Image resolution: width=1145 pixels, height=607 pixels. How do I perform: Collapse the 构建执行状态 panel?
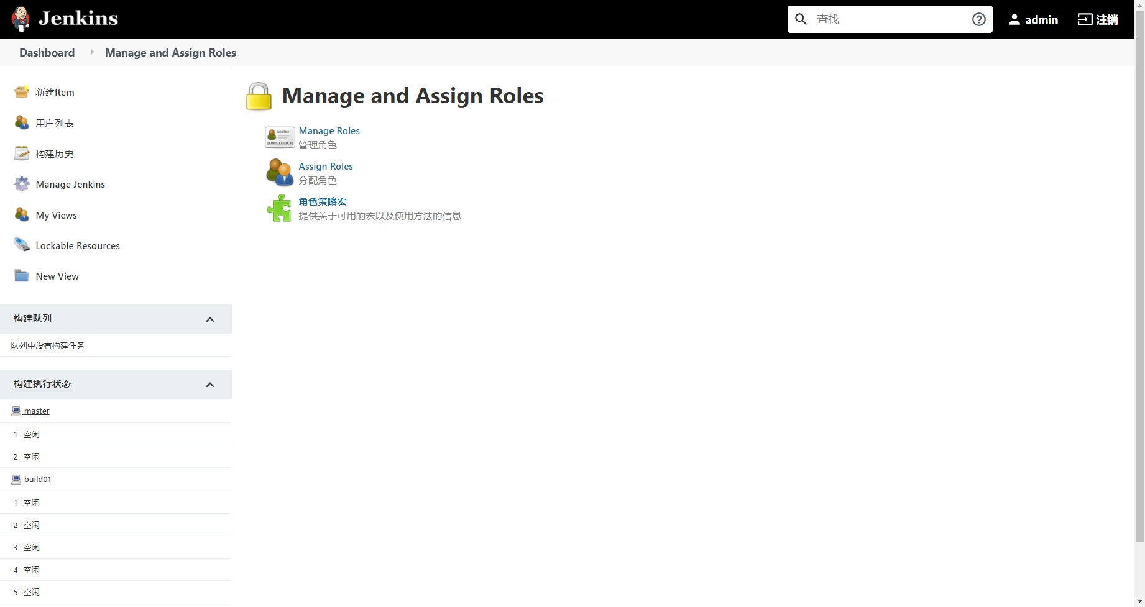210,385
